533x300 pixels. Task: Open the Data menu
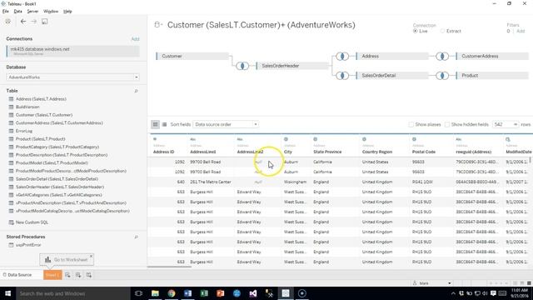[x=17, y=11]
